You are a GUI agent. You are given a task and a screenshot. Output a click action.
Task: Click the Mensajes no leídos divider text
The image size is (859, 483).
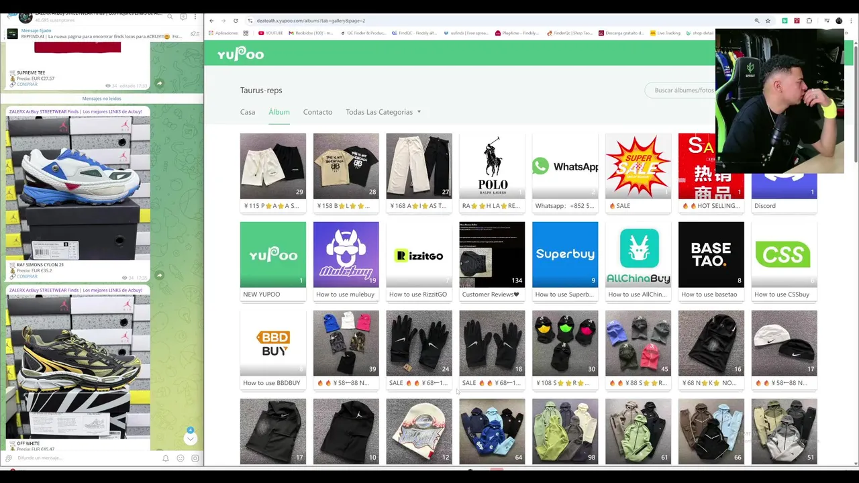point(102,99)
